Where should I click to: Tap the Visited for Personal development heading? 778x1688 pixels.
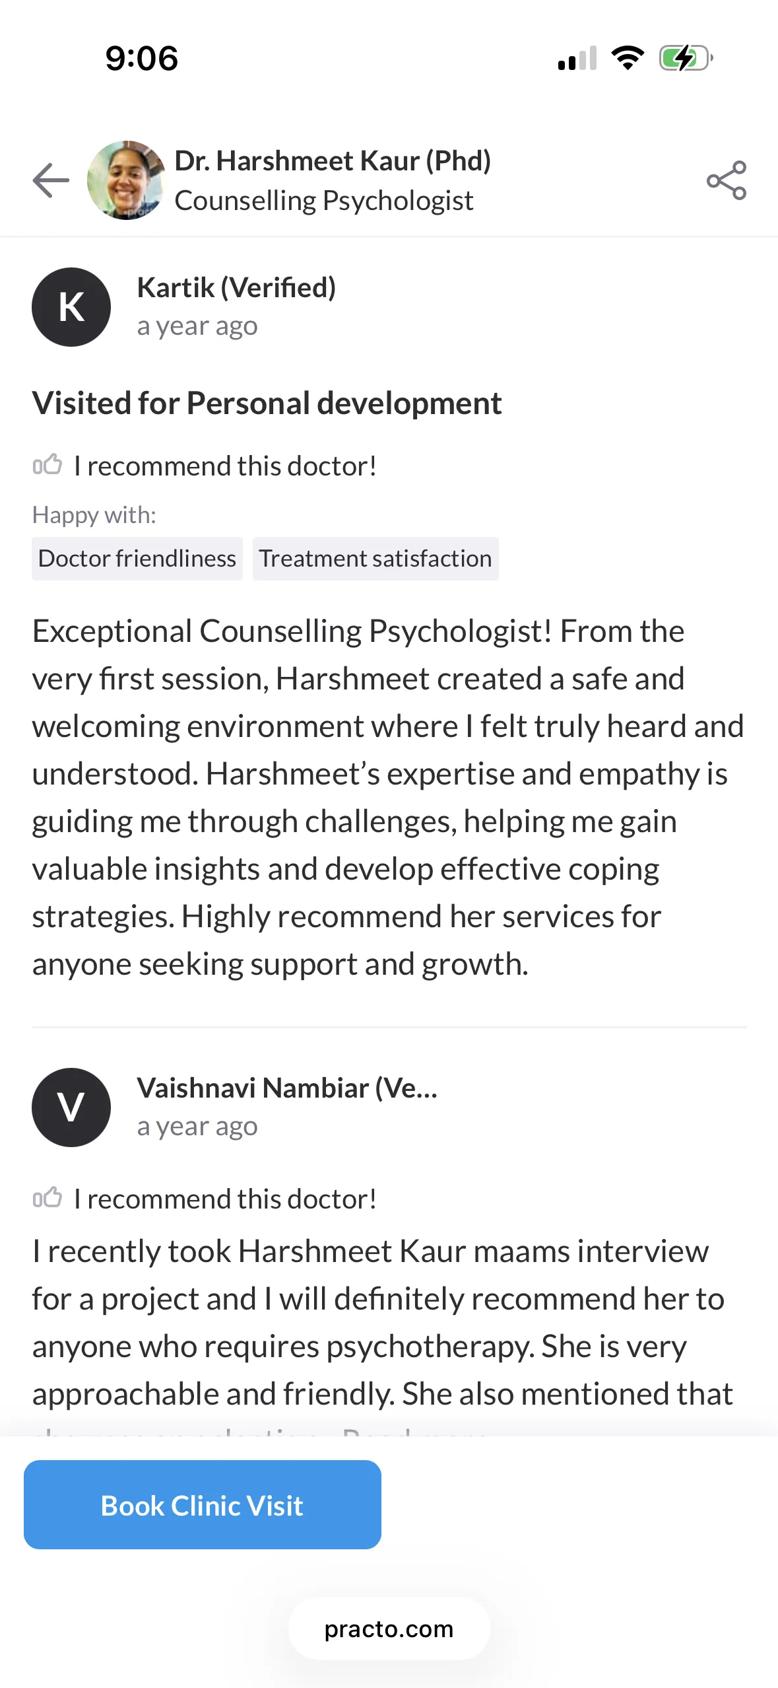click(267, 404)
